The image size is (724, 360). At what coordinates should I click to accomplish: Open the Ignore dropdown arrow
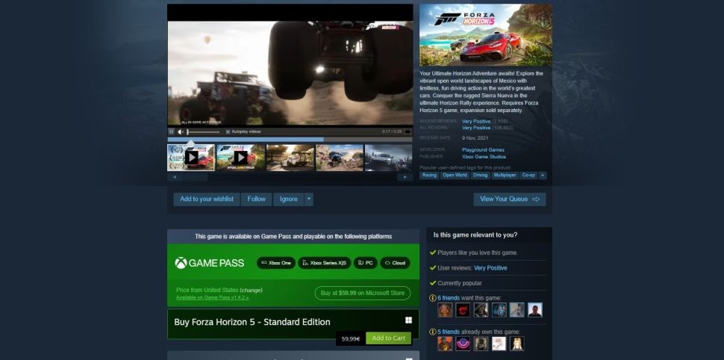pyautogui.click(x=309, y=199)
